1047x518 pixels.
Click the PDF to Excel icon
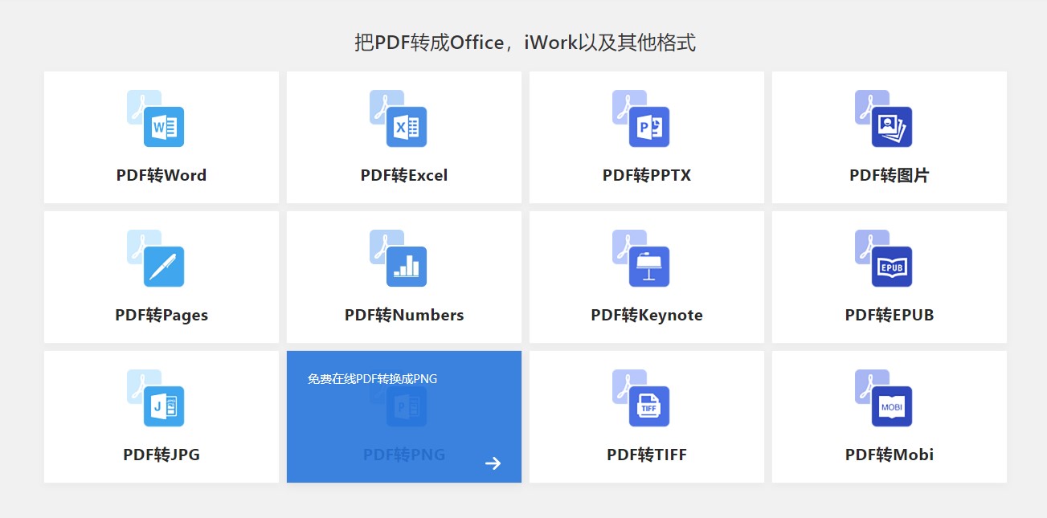(x=399, y=119)
